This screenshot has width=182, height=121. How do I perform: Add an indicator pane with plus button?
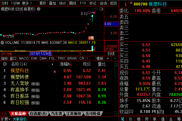[108, 58]
